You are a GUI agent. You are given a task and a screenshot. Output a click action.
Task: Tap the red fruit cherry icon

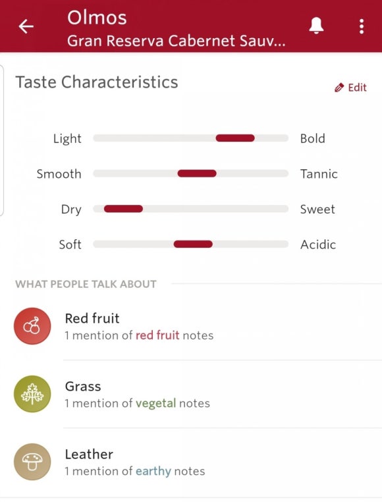click(32, 326)
